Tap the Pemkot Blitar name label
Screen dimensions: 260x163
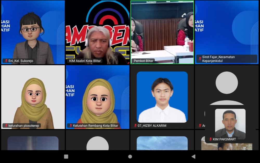(x=144, y=61)
